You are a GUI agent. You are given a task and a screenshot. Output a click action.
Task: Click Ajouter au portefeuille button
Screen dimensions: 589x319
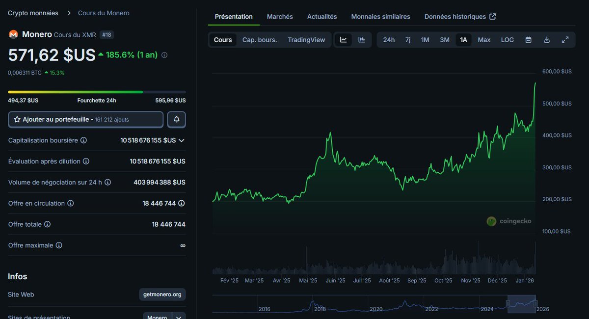[86, 119]
